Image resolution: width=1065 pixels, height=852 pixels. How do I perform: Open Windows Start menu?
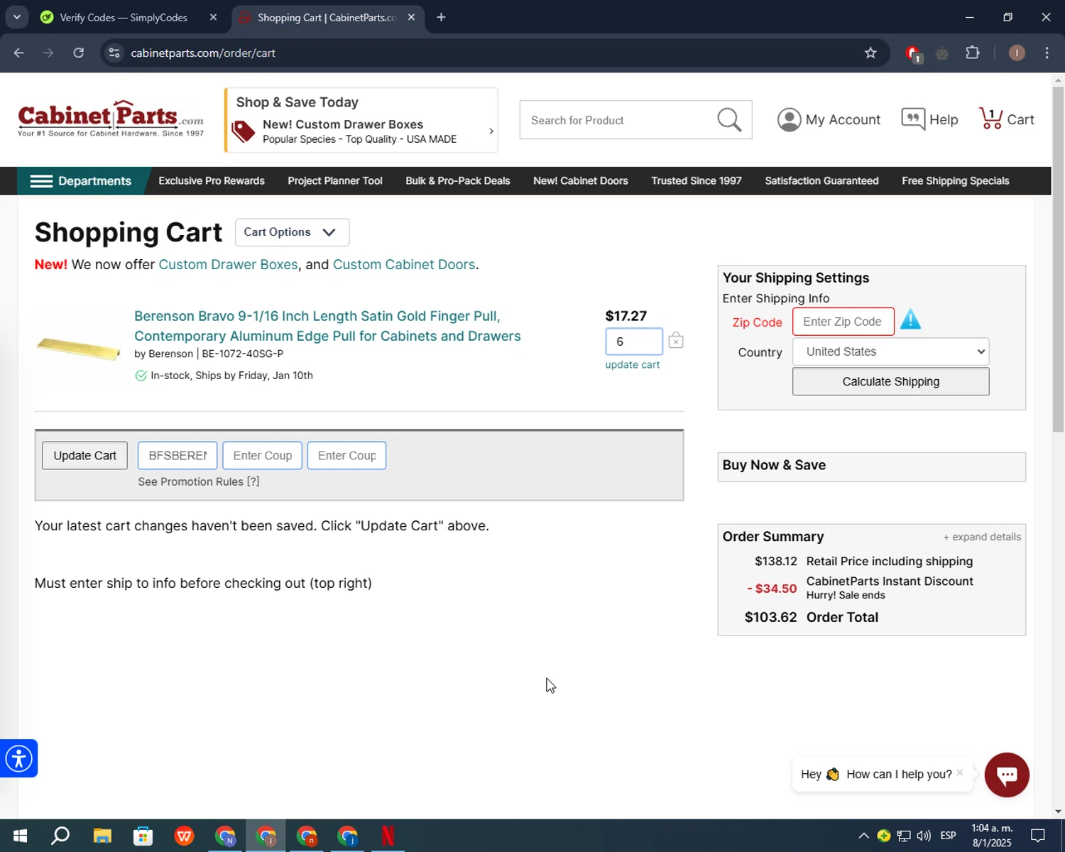(20, 836)
